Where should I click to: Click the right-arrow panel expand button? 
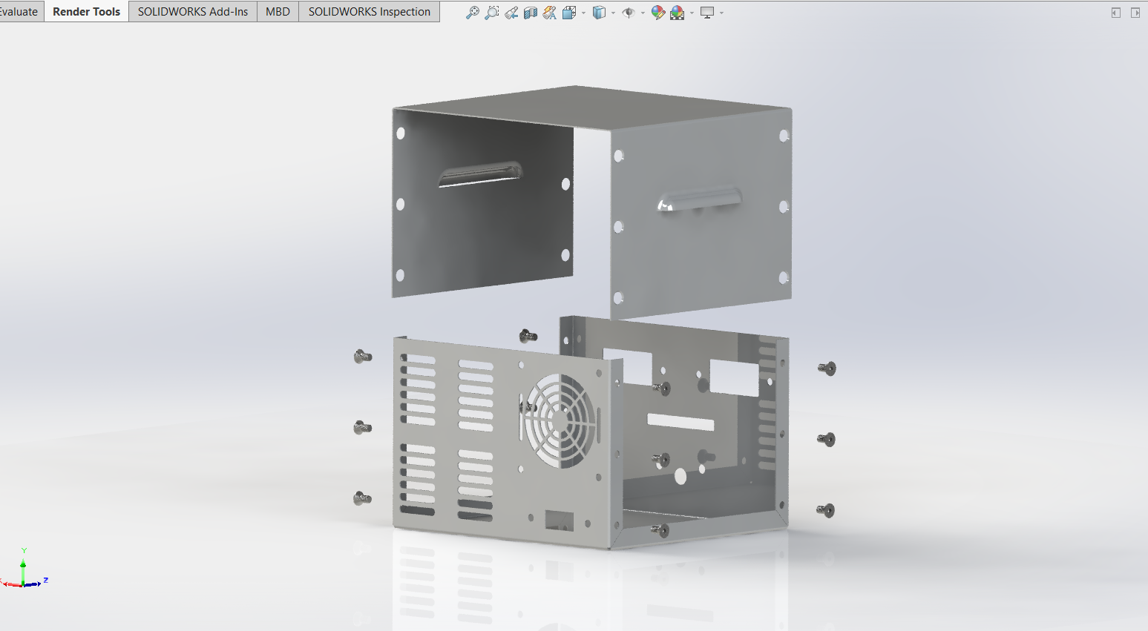point(1135,13)
